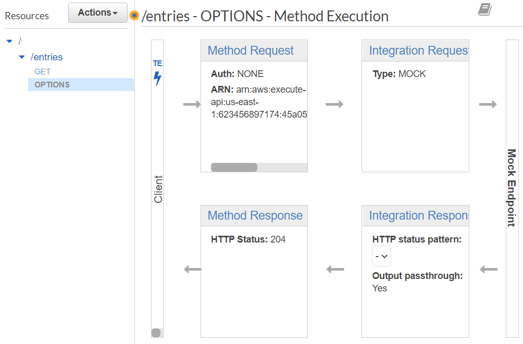Open the Method Response settings link
The image size is (523, 344).
tap(255, 215)
